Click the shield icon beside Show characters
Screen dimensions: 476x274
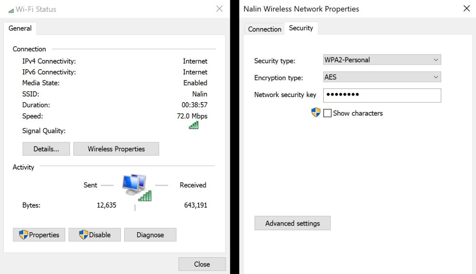[316, 113]
